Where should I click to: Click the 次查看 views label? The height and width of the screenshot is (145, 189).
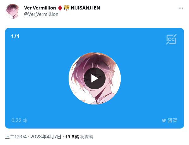(87, 137)
